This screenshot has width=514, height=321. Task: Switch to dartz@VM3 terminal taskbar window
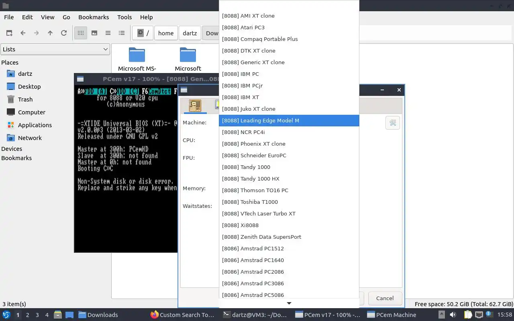pos(255,315)
